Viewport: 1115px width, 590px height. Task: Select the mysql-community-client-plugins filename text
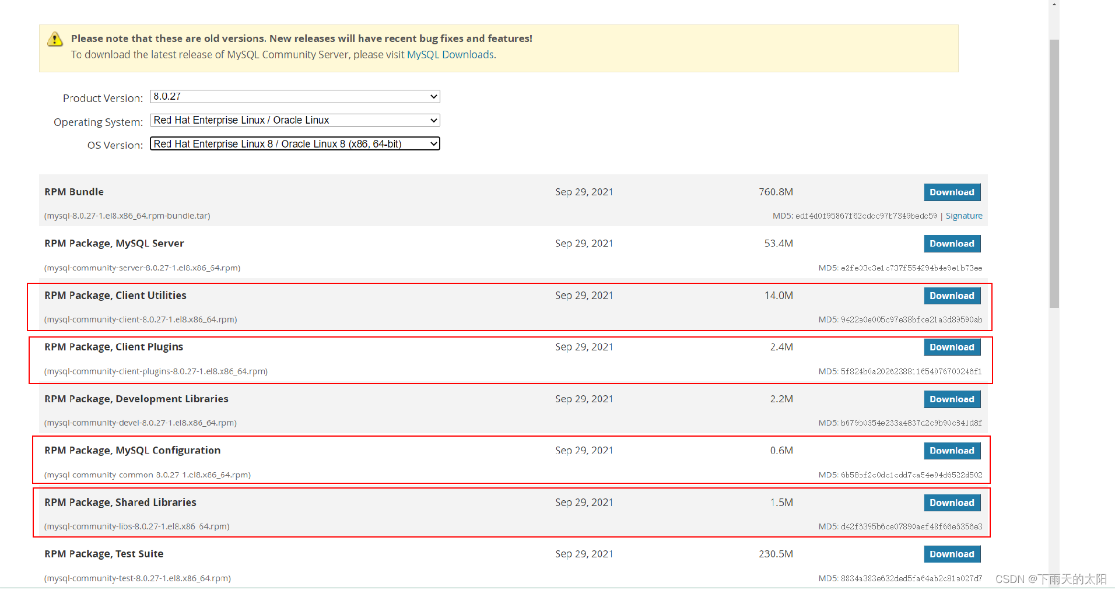point(156,371)
